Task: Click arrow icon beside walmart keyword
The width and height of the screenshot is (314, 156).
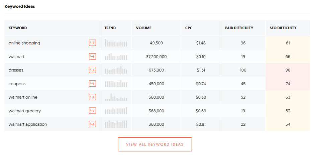Action: point(92,57)
